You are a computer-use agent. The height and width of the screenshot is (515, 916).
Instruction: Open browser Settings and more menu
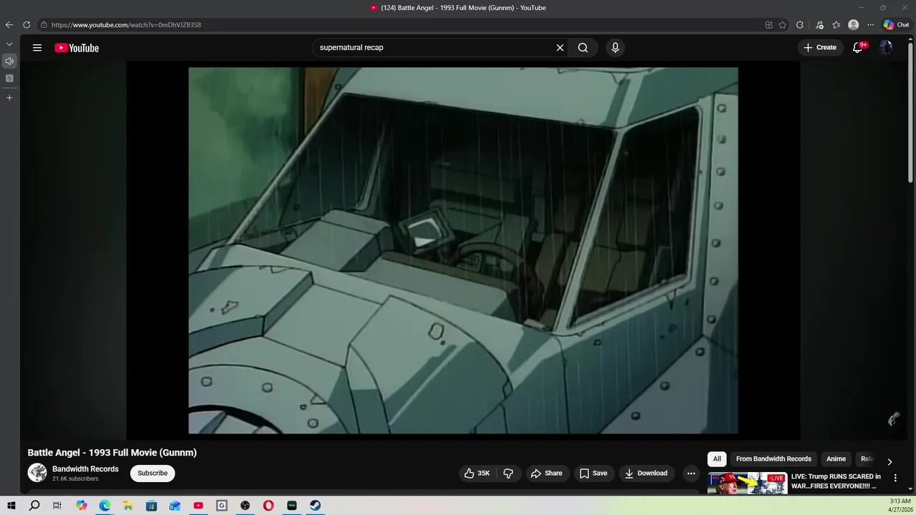coord(870,25)
